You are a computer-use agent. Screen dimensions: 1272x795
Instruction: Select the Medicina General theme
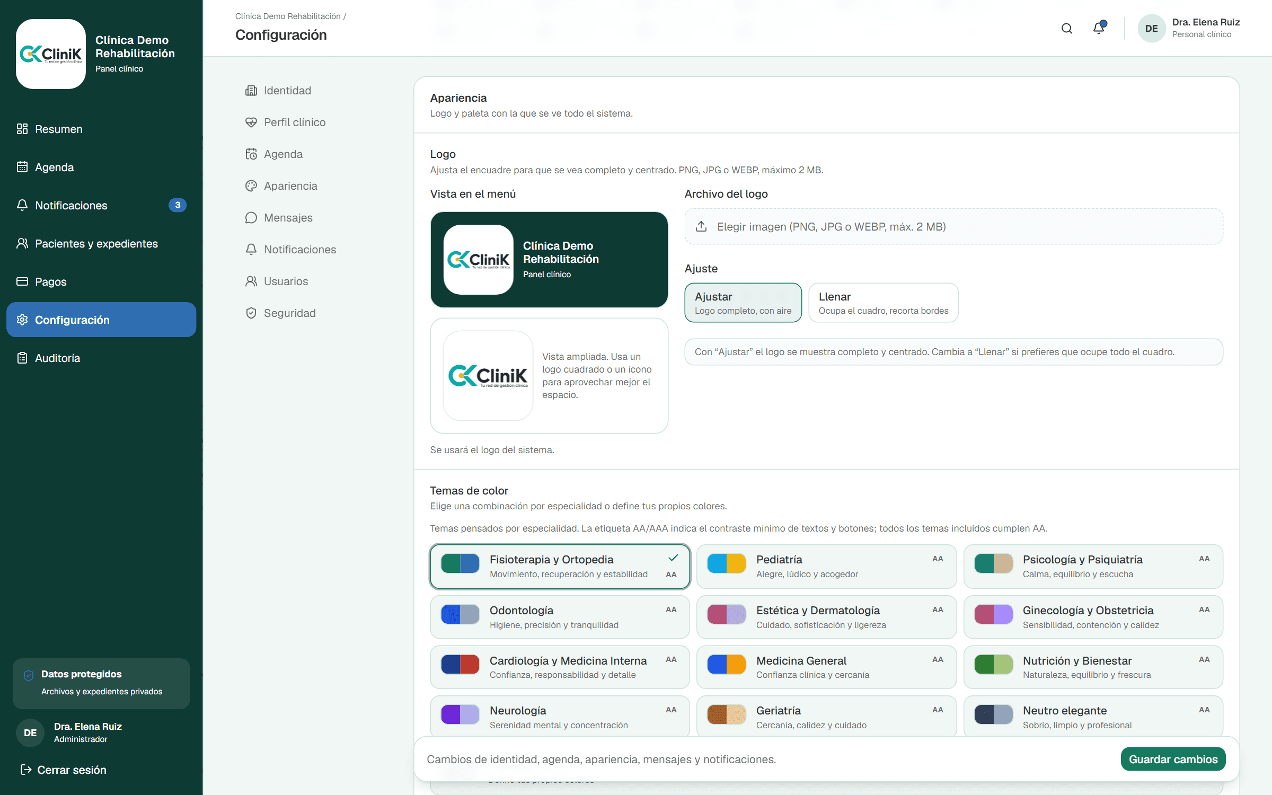826,667
